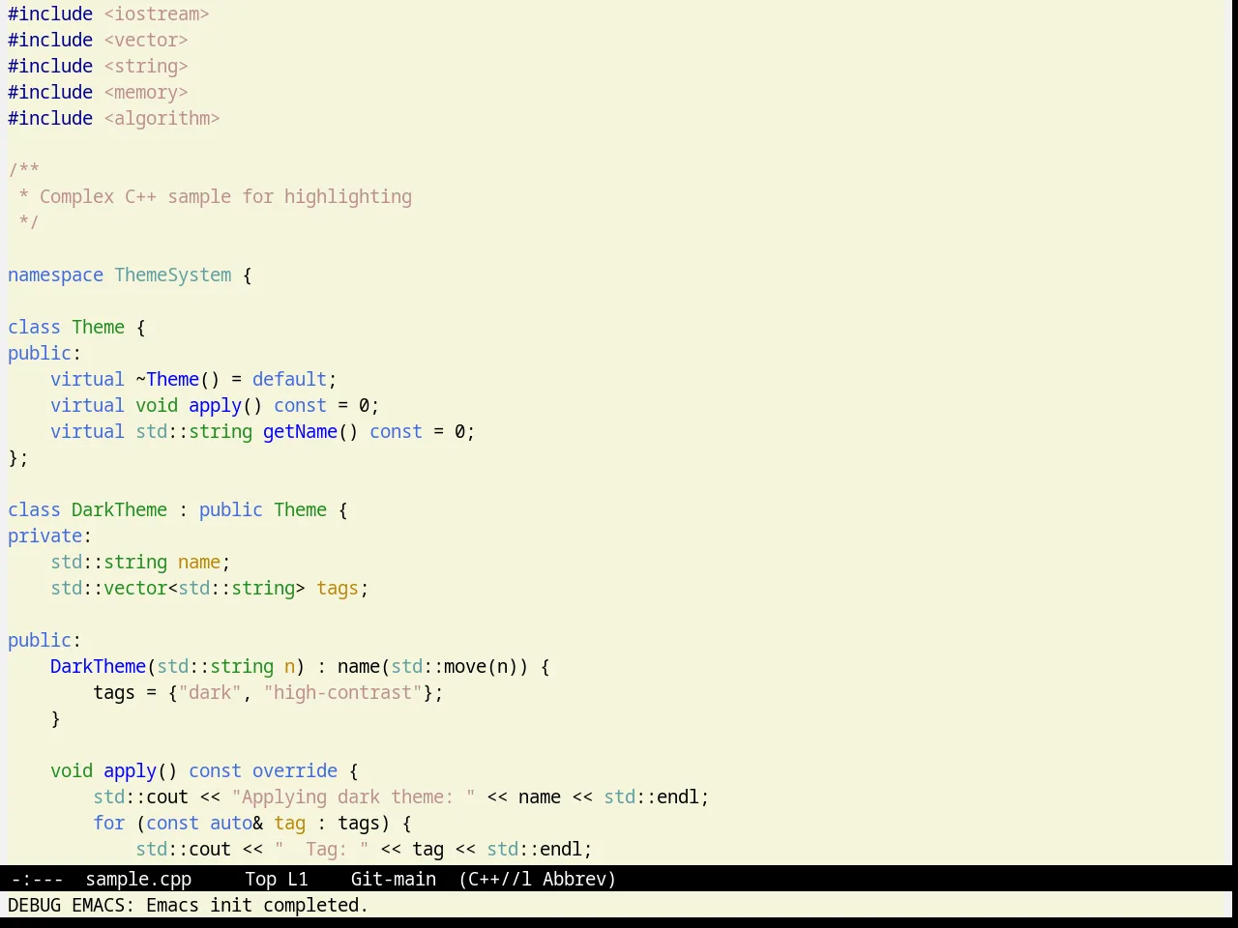This screenshot has width=1238, height=928.
Task: Click the comment 'Complex C++ sample for highlighting'
Action: [x=225, y=196]
